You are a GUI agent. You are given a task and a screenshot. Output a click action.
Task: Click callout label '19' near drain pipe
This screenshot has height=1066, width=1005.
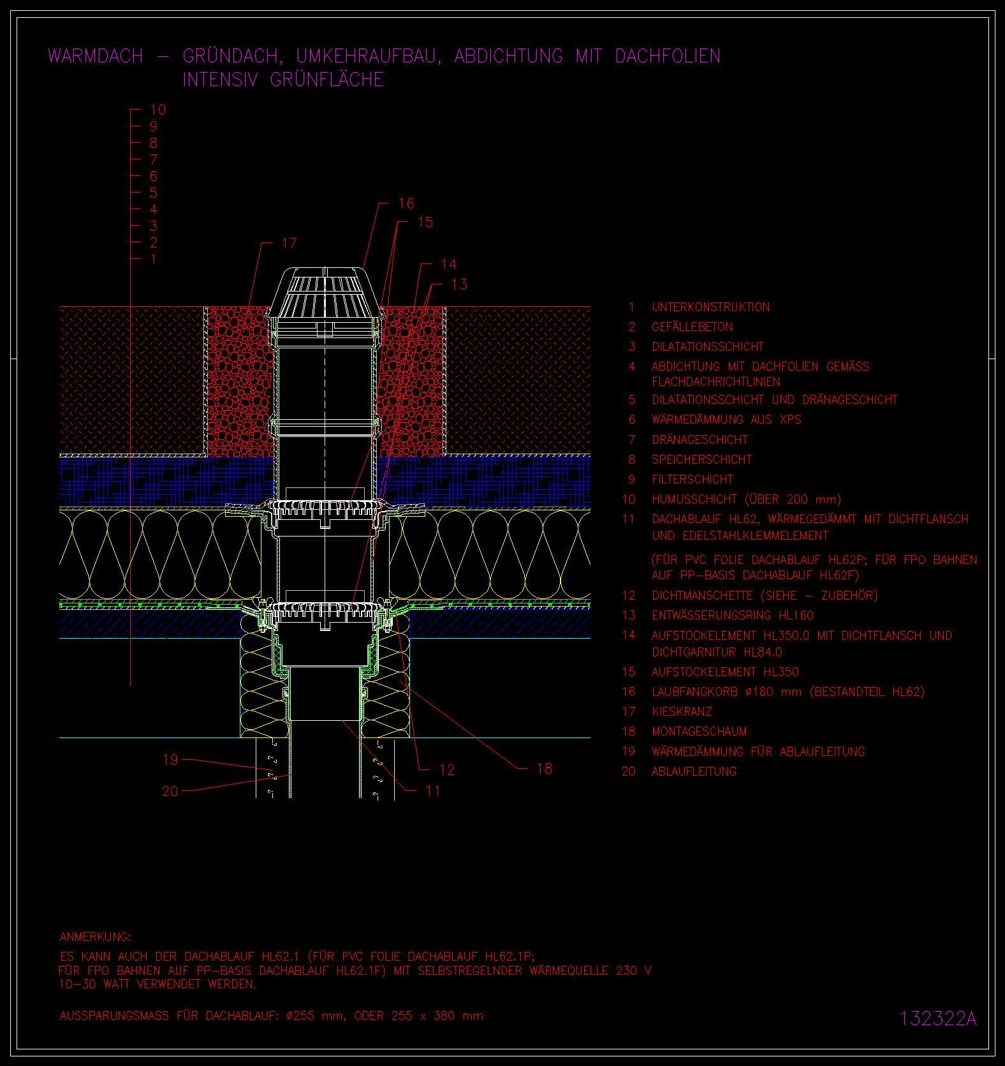170,760
